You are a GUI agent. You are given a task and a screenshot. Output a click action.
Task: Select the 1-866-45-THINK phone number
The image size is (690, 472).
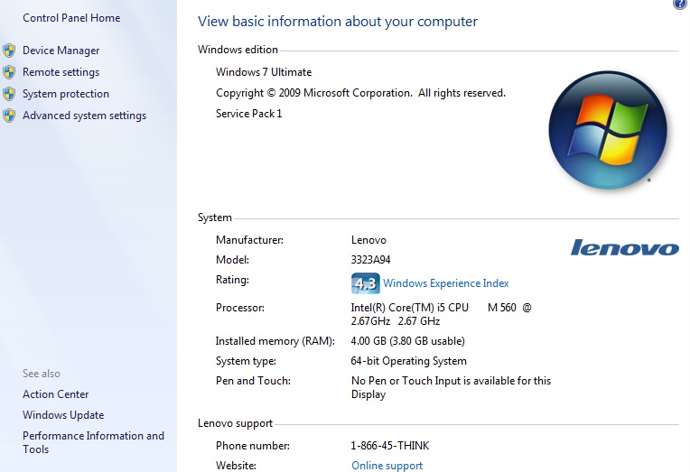pos(390,446)
